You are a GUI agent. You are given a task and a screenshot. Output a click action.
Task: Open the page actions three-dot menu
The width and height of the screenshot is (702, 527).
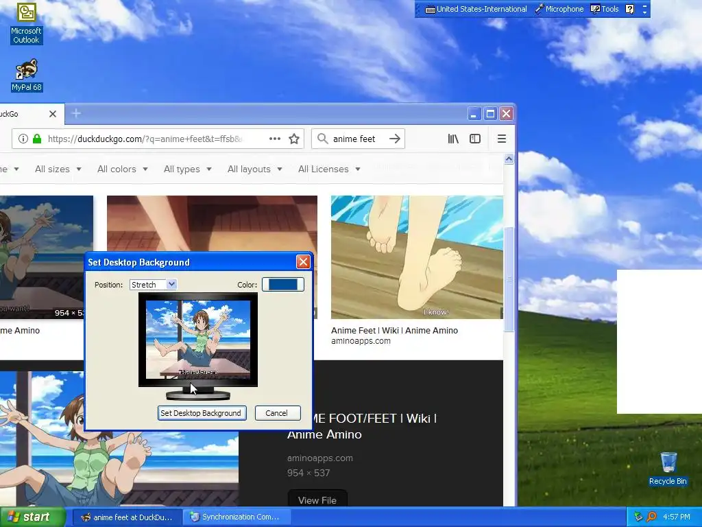[275, 139]
